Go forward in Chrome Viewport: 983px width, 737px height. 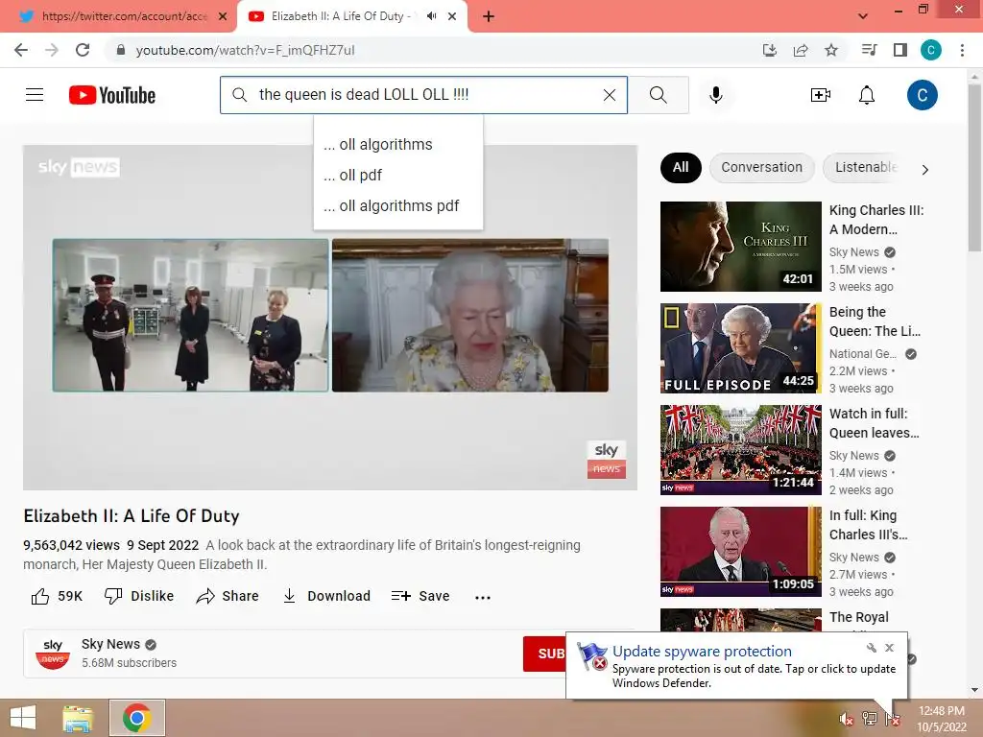coord(52,50)
